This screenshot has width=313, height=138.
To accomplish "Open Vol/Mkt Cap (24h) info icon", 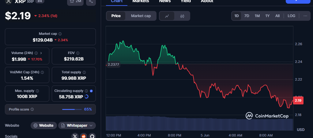I will tap(42, 72).
